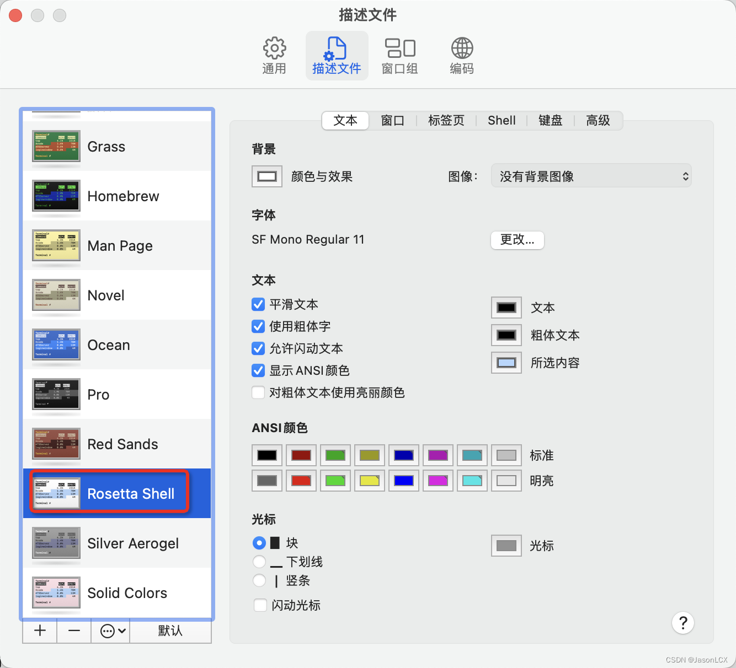
Task: Open the 键盘 tab
Action: tap(550, 120)
